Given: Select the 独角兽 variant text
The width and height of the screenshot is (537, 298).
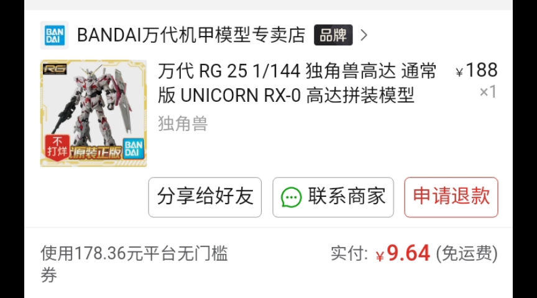Looking at the screenshot, I should pos(183,124).
